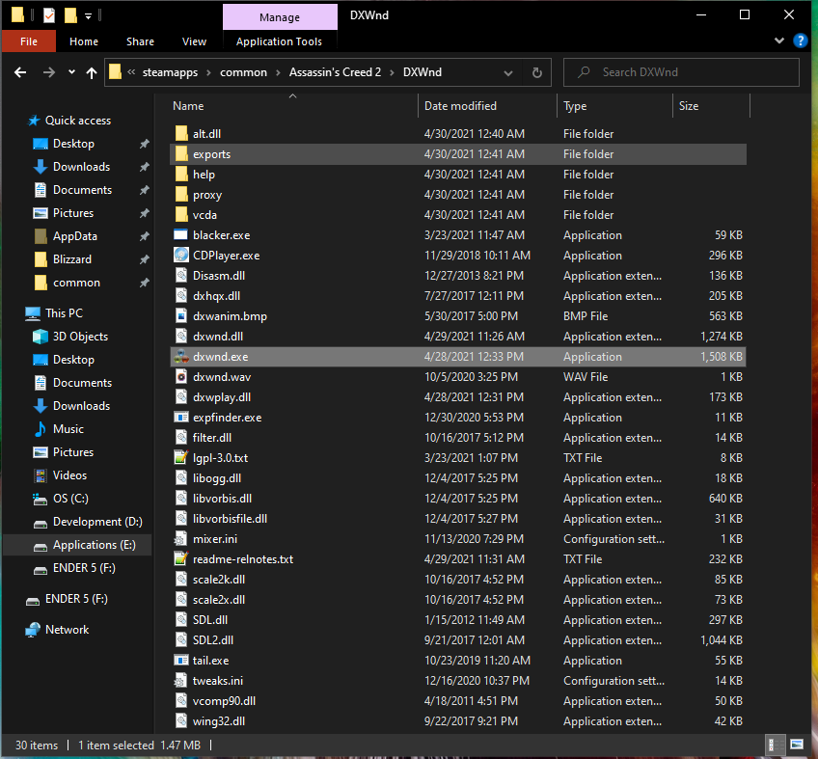
Task: Select the blacker.exe file icon
Action: pos(181,234)
